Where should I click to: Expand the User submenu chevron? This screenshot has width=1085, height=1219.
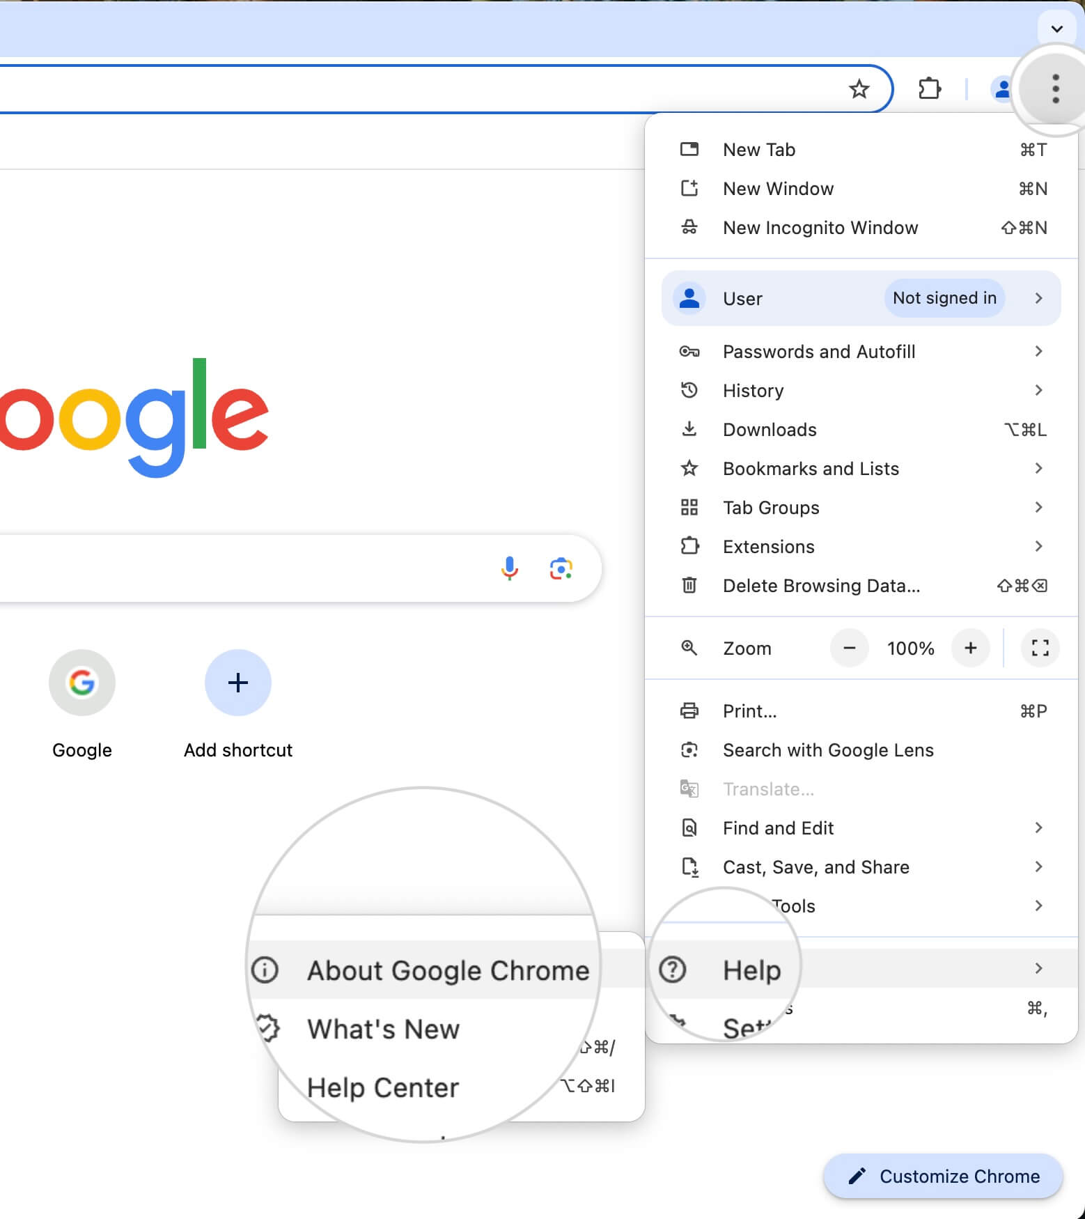point(1038,298)
